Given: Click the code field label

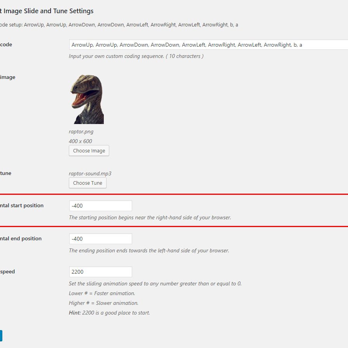Looking at the screenshot, I should point(6,45).
